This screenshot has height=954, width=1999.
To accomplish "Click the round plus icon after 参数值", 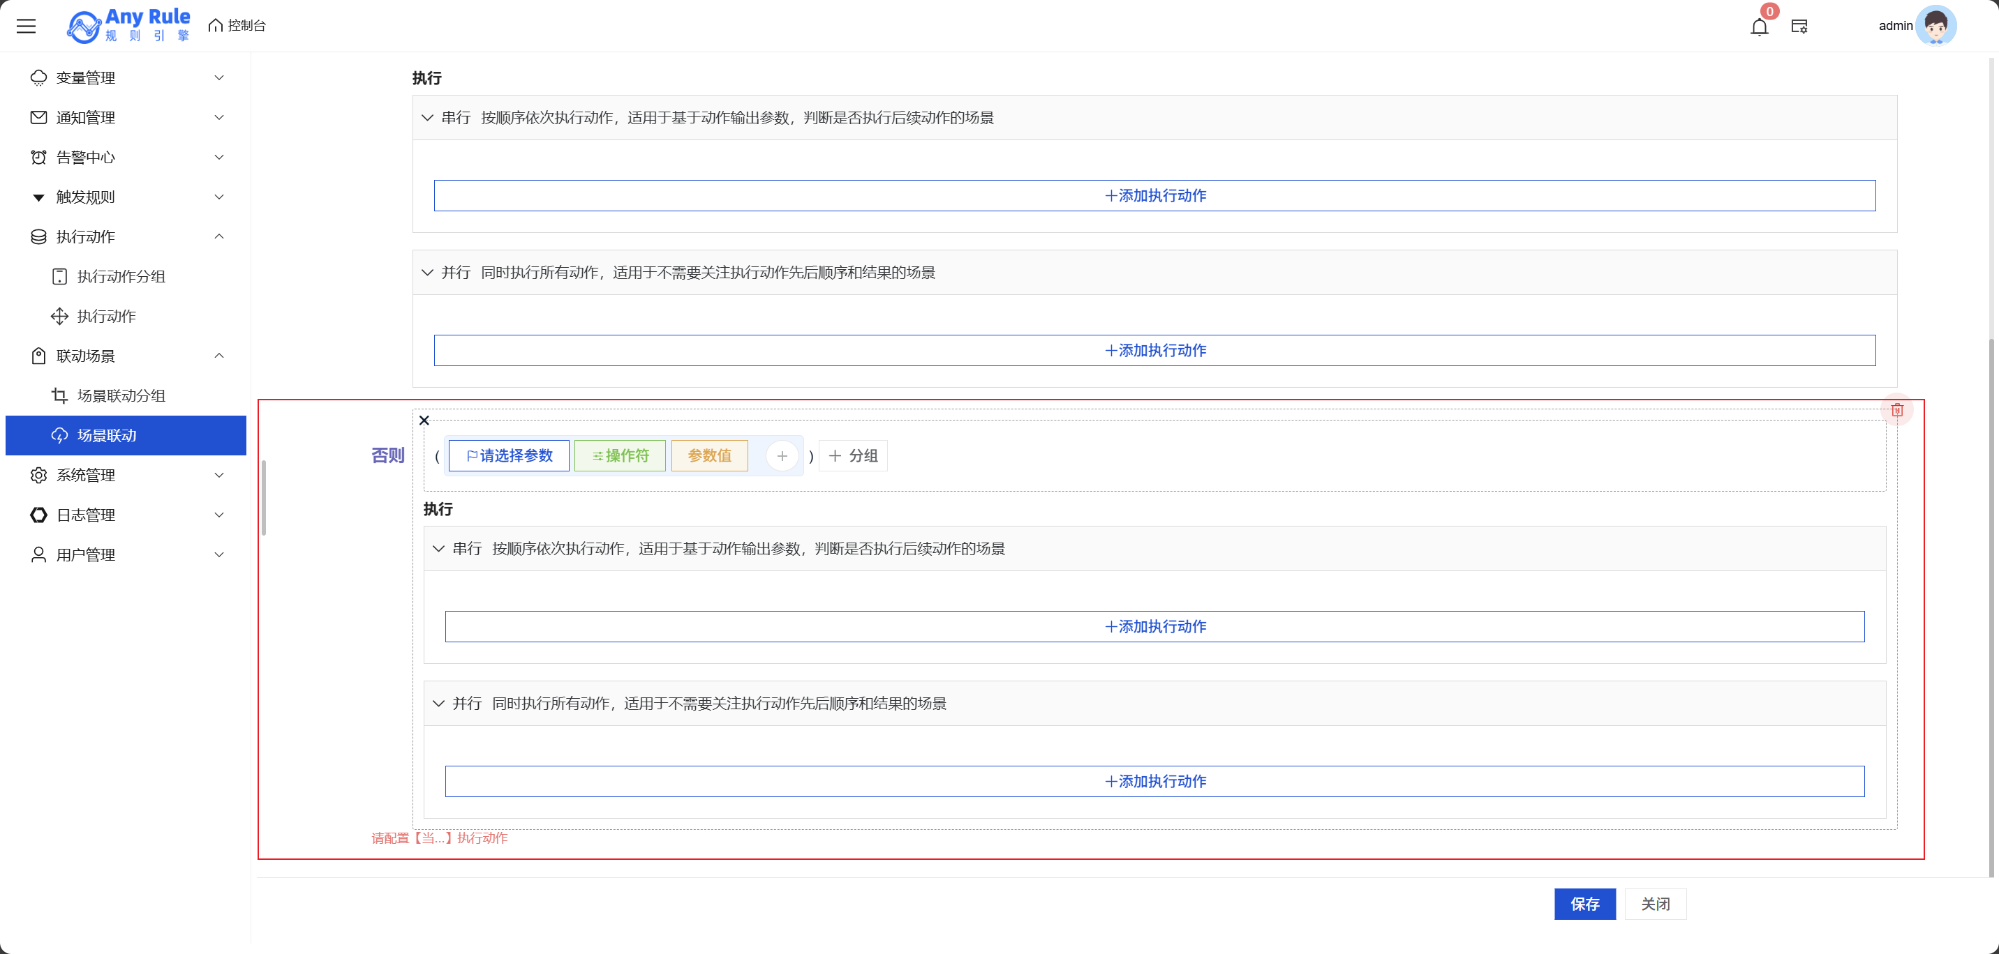I will coord(782,456).
